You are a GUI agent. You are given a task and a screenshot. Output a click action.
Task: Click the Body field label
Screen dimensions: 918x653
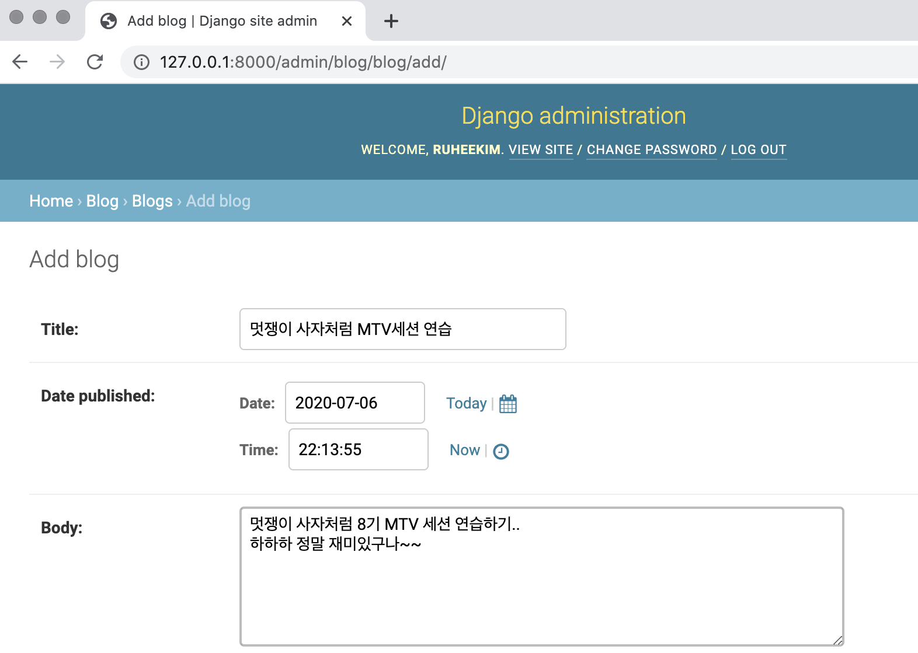pyautogui.click(x=61, y=528)
